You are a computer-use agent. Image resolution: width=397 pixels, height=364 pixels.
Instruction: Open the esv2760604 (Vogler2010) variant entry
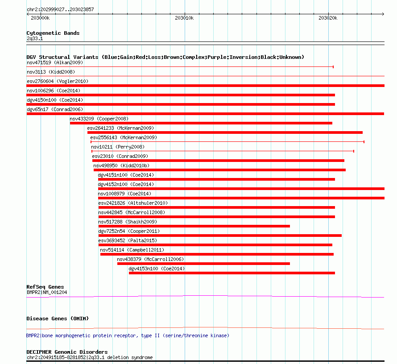pyautogui.click(x=58, y=81)
